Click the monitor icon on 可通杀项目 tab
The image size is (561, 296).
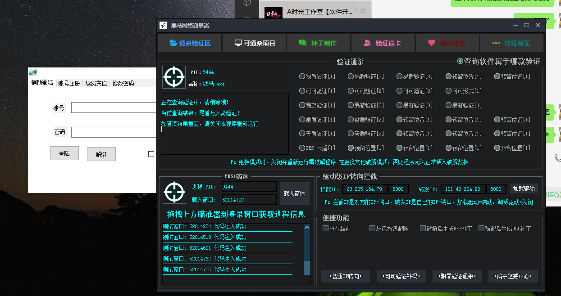[237, 43]
